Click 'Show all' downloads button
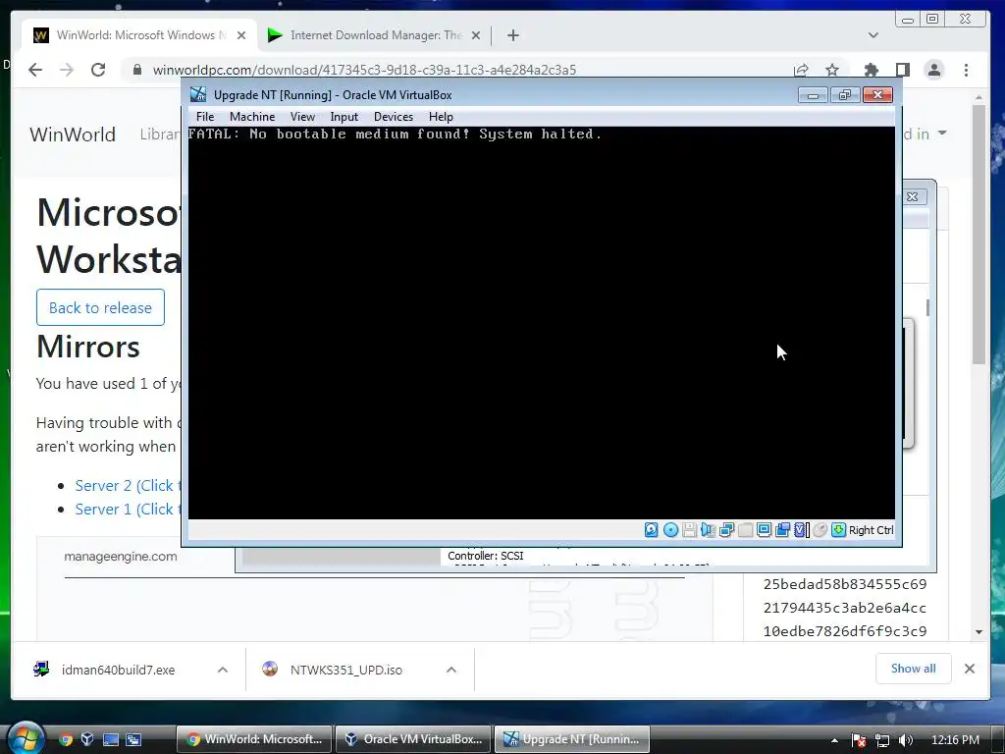The image size is (1005, 754). click(x=914, y=669)
